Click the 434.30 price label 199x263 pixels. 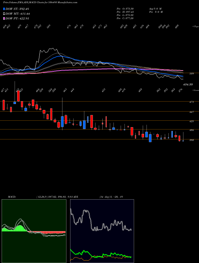(x=188, y=84)
